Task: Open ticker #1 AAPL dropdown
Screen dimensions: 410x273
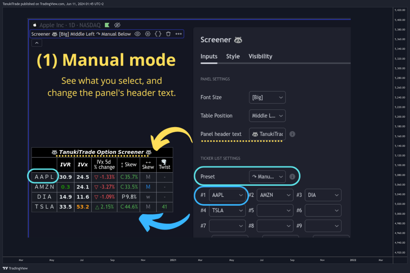Action: [x=227, y=195]
